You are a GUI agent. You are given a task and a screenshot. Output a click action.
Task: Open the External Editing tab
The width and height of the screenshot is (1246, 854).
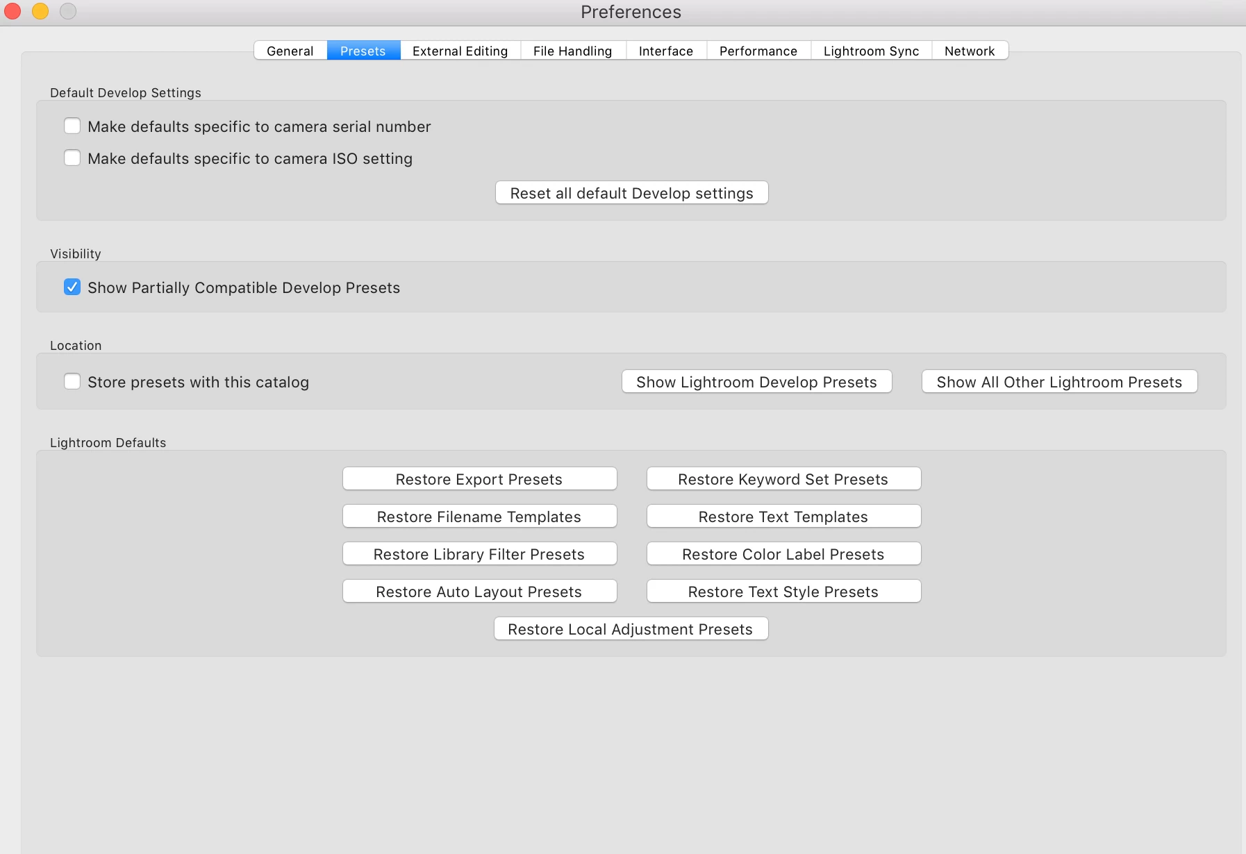[x=460, y=51]
